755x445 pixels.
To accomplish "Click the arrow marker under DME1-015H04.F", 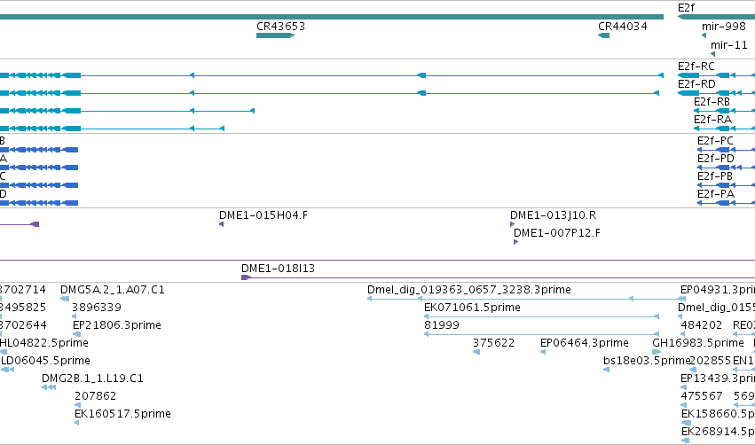I will click(222, 224).
